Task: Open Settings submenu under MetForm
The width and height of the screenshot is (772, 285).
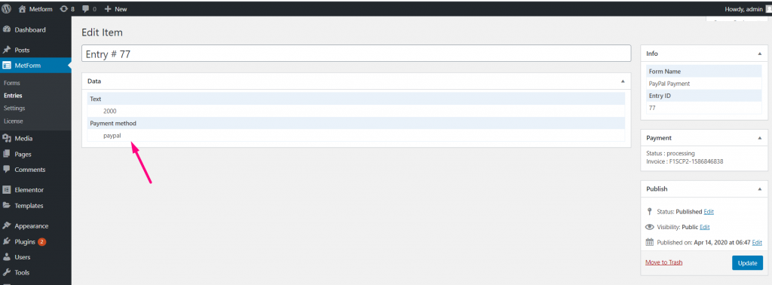Action: point(14,108)
